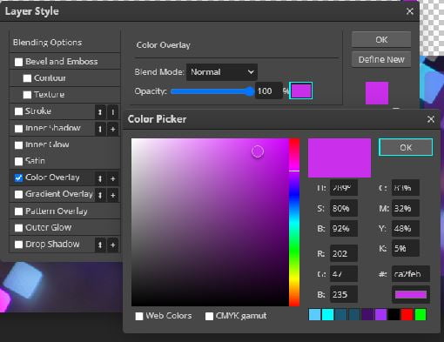
Task: Add another Gradient Overlay effect
Action: click(x=113, y=195)
